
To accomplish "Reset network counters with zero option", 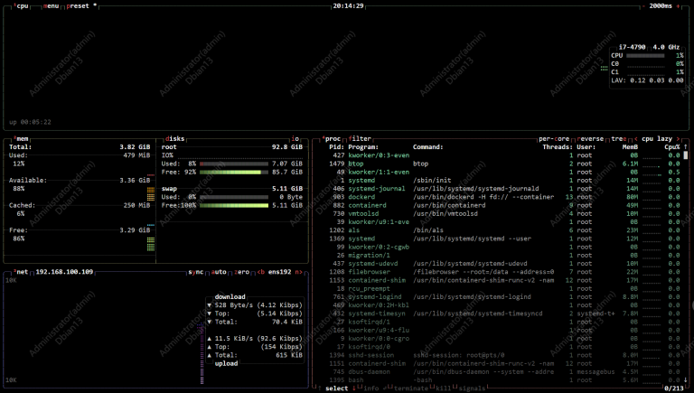I will pyautogui.click(x=242, y=271).
